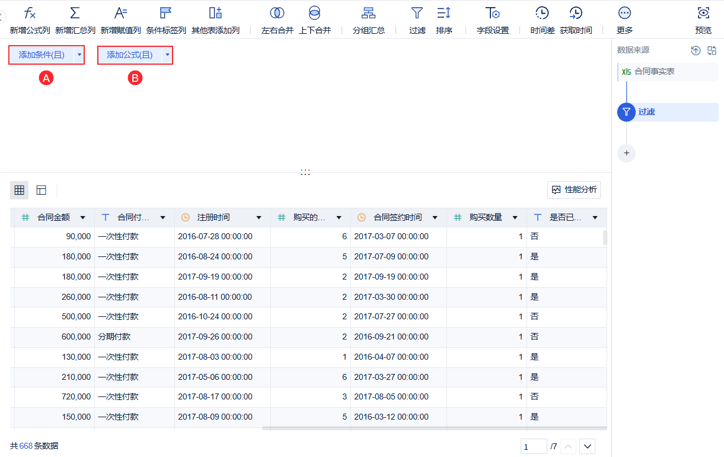724x457 pixels.
Task: Open 是否已… column dropdown
Action: point(595,218)
